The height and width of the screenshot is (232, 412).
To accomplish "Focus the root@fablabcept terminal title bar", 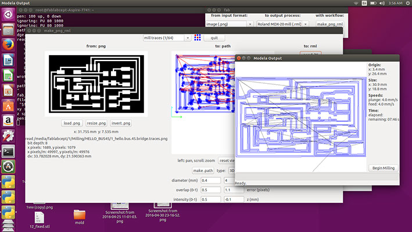I will tap(111, 10).
